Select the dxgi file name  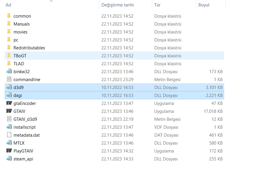[18, 96]
